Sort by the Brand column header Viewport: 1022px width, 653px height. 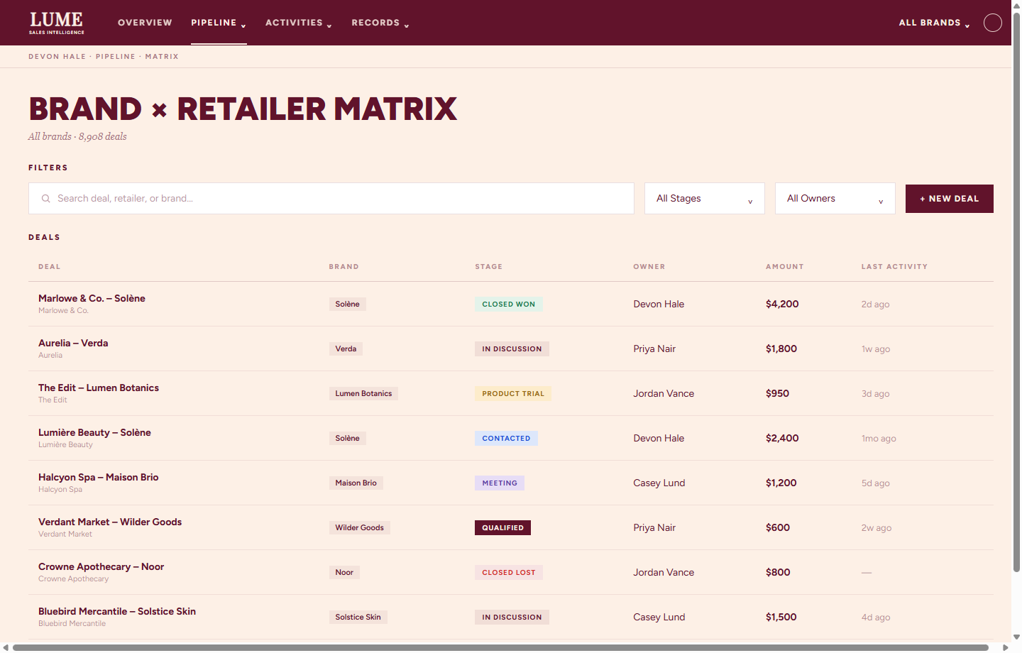344,267
